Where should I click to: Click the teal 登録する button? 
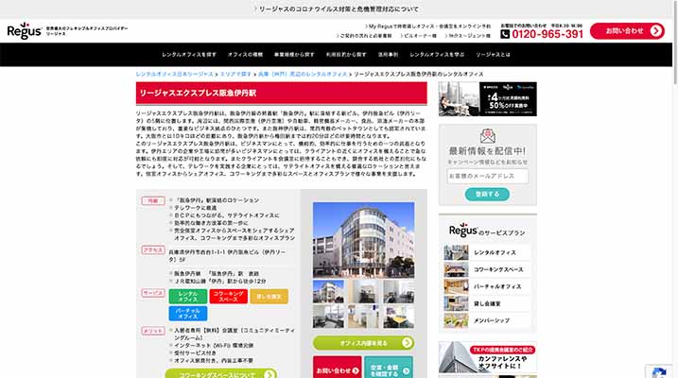(487, 195)
